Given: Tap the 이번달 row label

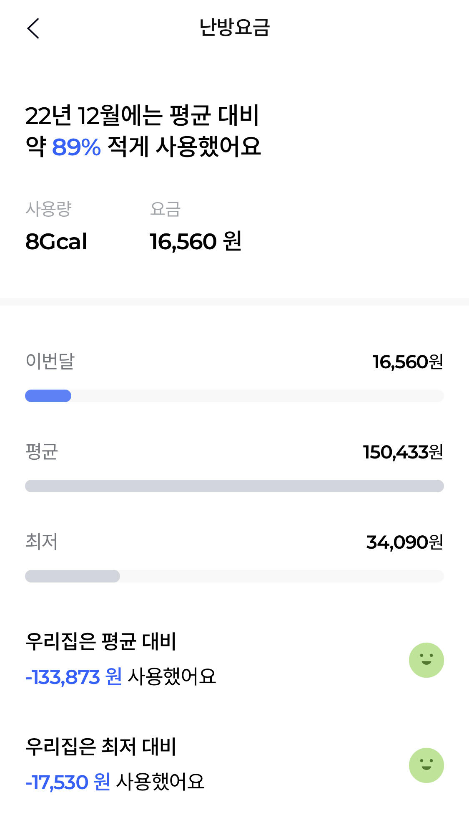Looking at the screenshot, I should pyautogui.click(x=50, y=361).
